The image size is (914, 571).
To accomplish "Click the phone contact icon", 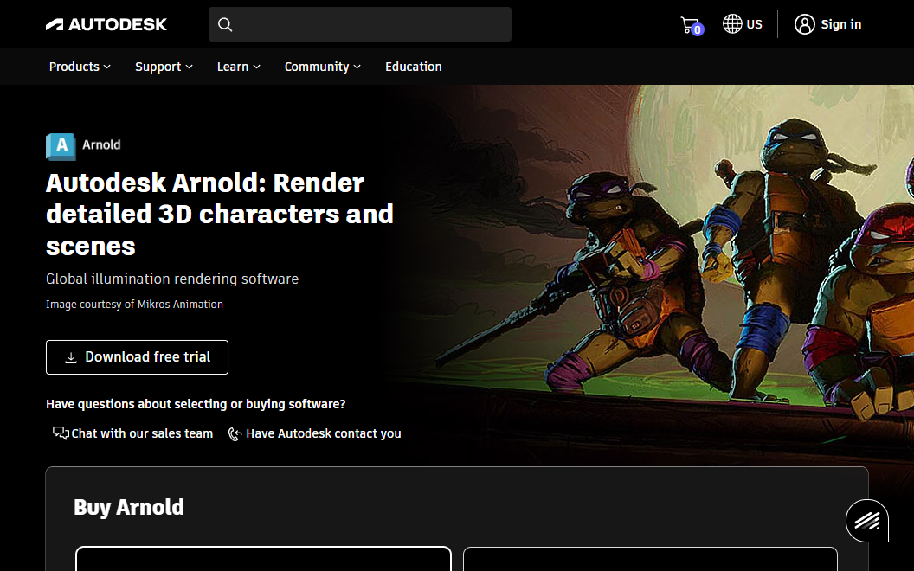I will 235,434.
